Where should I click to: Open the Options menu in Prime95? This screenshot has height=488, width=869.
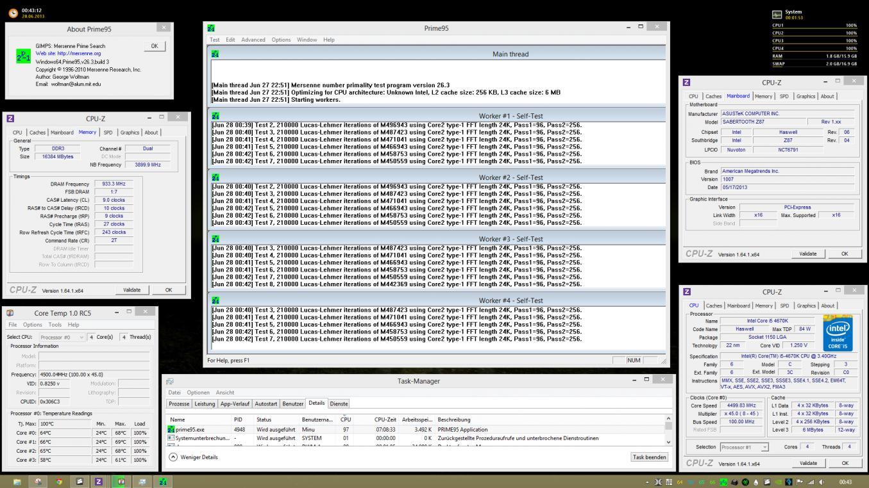[x=281, y=40]
